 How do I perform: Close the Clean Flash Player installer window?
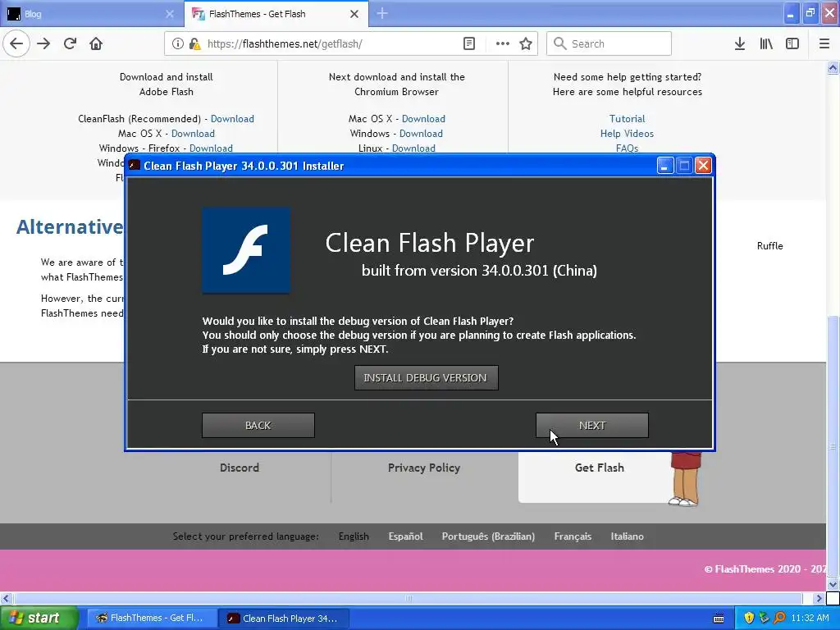(x=703, y=166)
